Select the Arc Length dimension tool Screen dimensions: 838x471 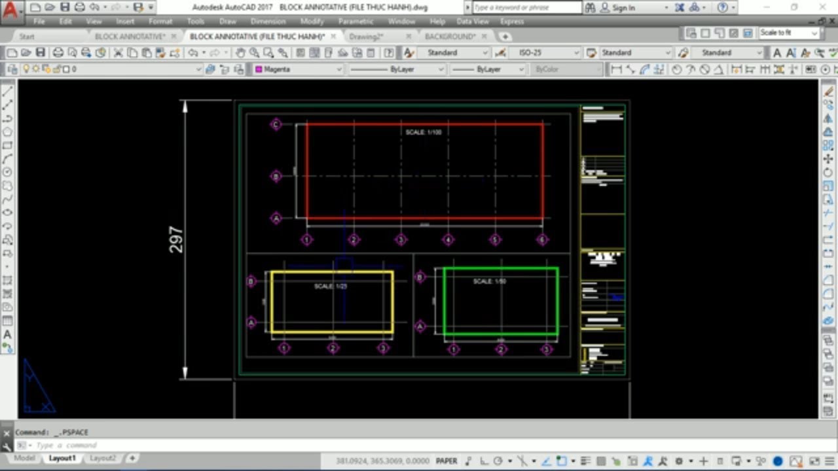coord(645,69)
